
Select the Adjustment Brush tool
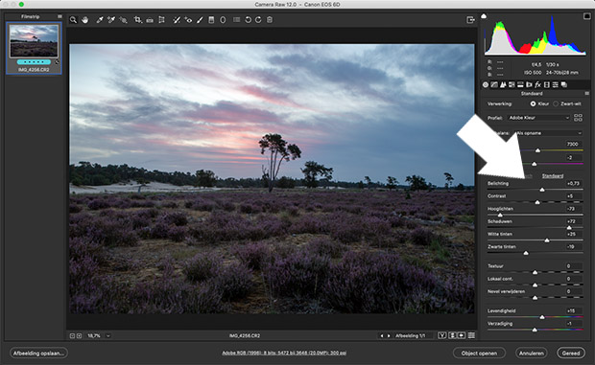tap(200, 20)
